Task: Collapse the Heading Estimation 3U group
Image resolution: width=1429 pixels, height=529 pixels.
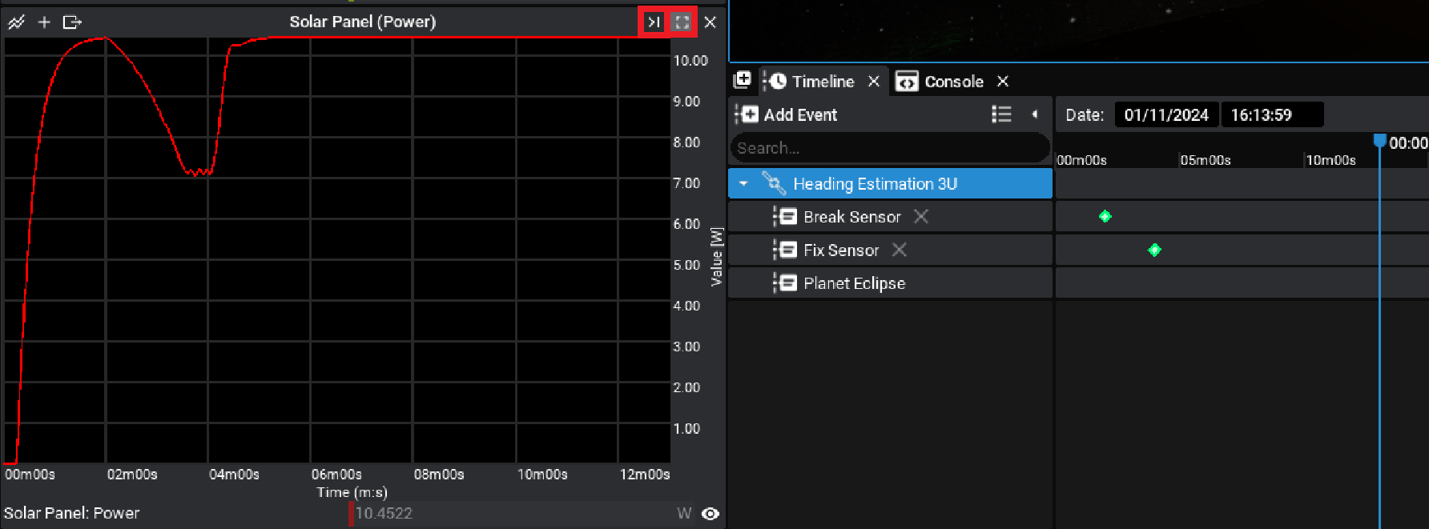Action: point(743,184)
